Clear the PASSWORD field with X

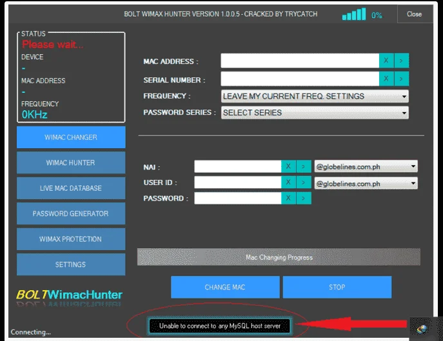click(x=288, y=198)
